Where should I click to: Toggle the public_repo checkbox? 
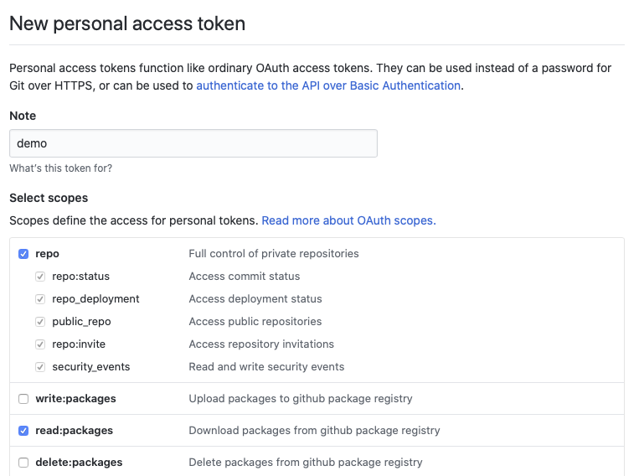point(40,322)
